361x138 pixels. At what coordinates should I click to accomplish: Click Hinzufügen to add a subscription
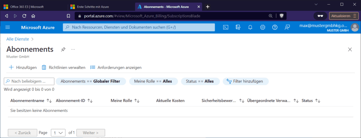point(23,67)
